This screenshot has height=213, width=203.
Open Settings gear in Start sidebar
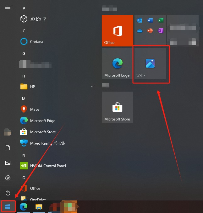click(x=8, y=178)
